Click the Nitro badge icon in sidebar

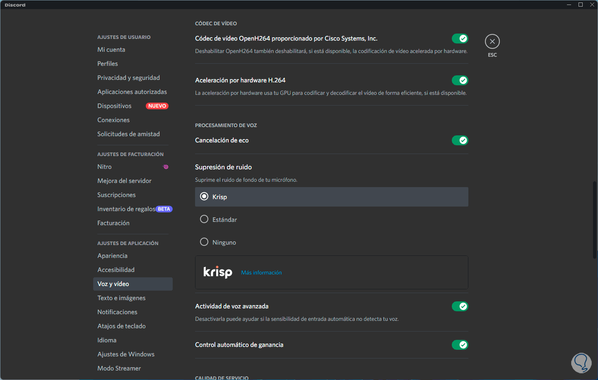[166, 167]
